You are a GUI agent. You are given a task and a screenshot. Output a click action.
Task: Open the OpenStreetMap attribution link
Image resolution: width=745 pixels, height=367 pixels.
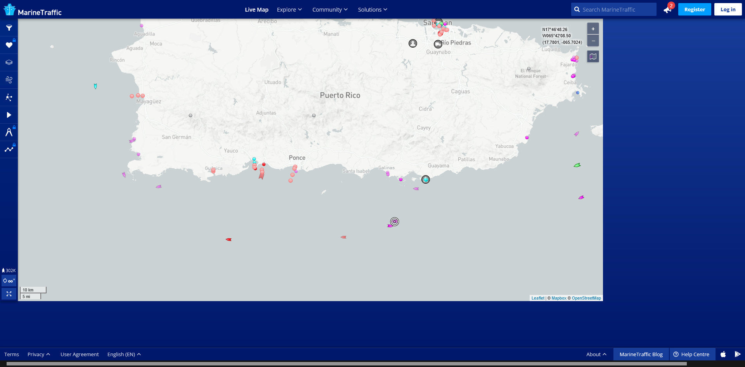586,298
